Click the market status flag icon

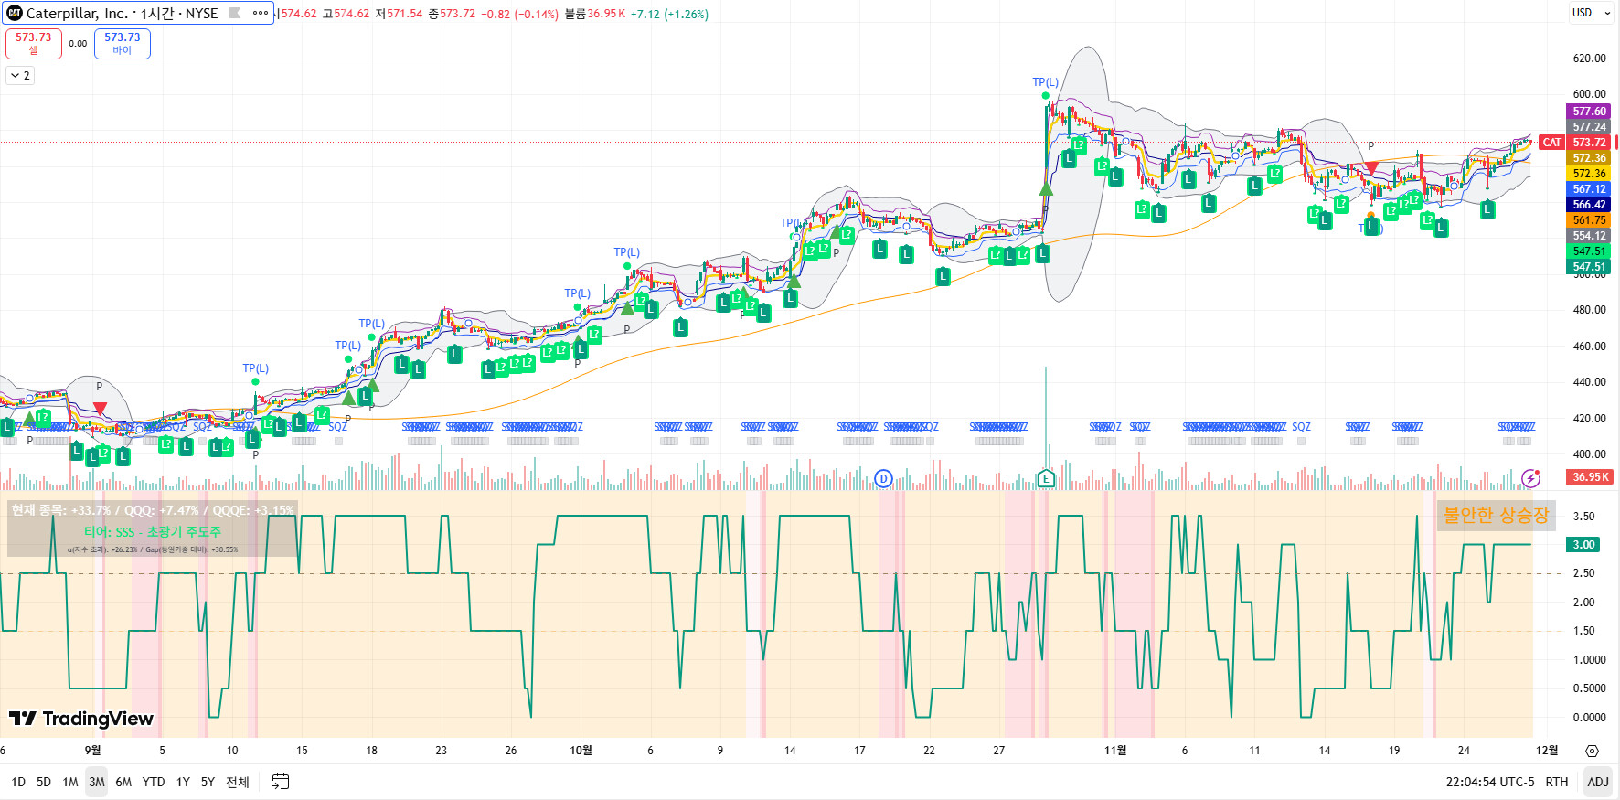click(x=235, y=13)
